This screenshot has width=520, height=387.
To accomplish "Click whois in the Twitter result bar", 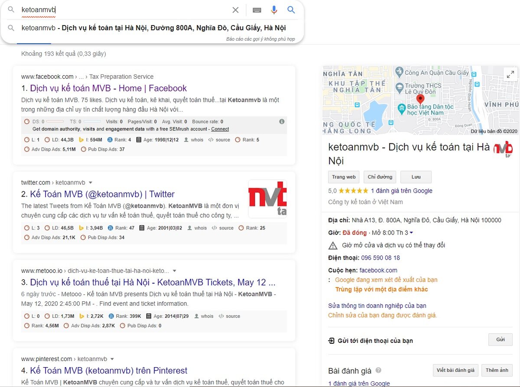I will 201,228.
